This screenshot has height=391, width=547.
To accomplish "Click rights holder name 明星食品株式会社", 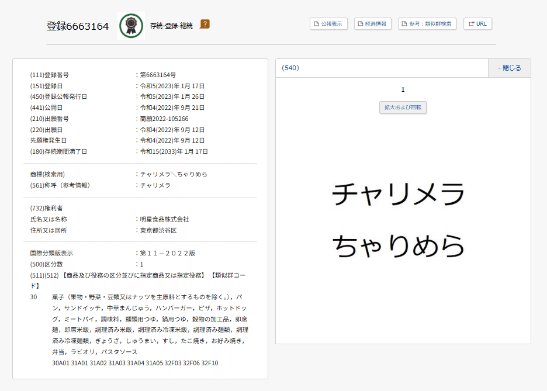I will (165, 219).
